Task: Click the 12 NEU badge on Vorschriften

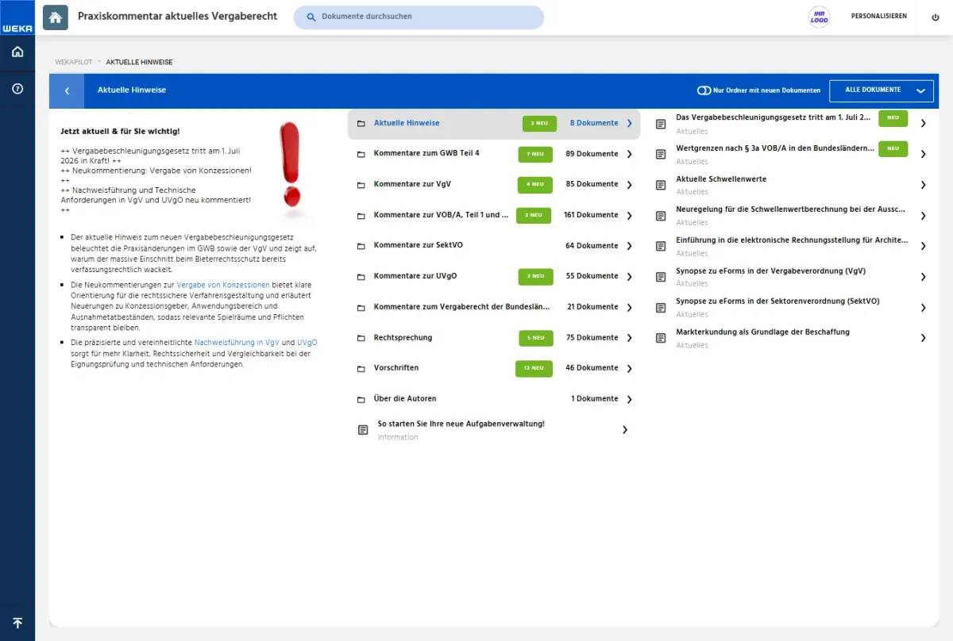Action: tap(533, 368)
